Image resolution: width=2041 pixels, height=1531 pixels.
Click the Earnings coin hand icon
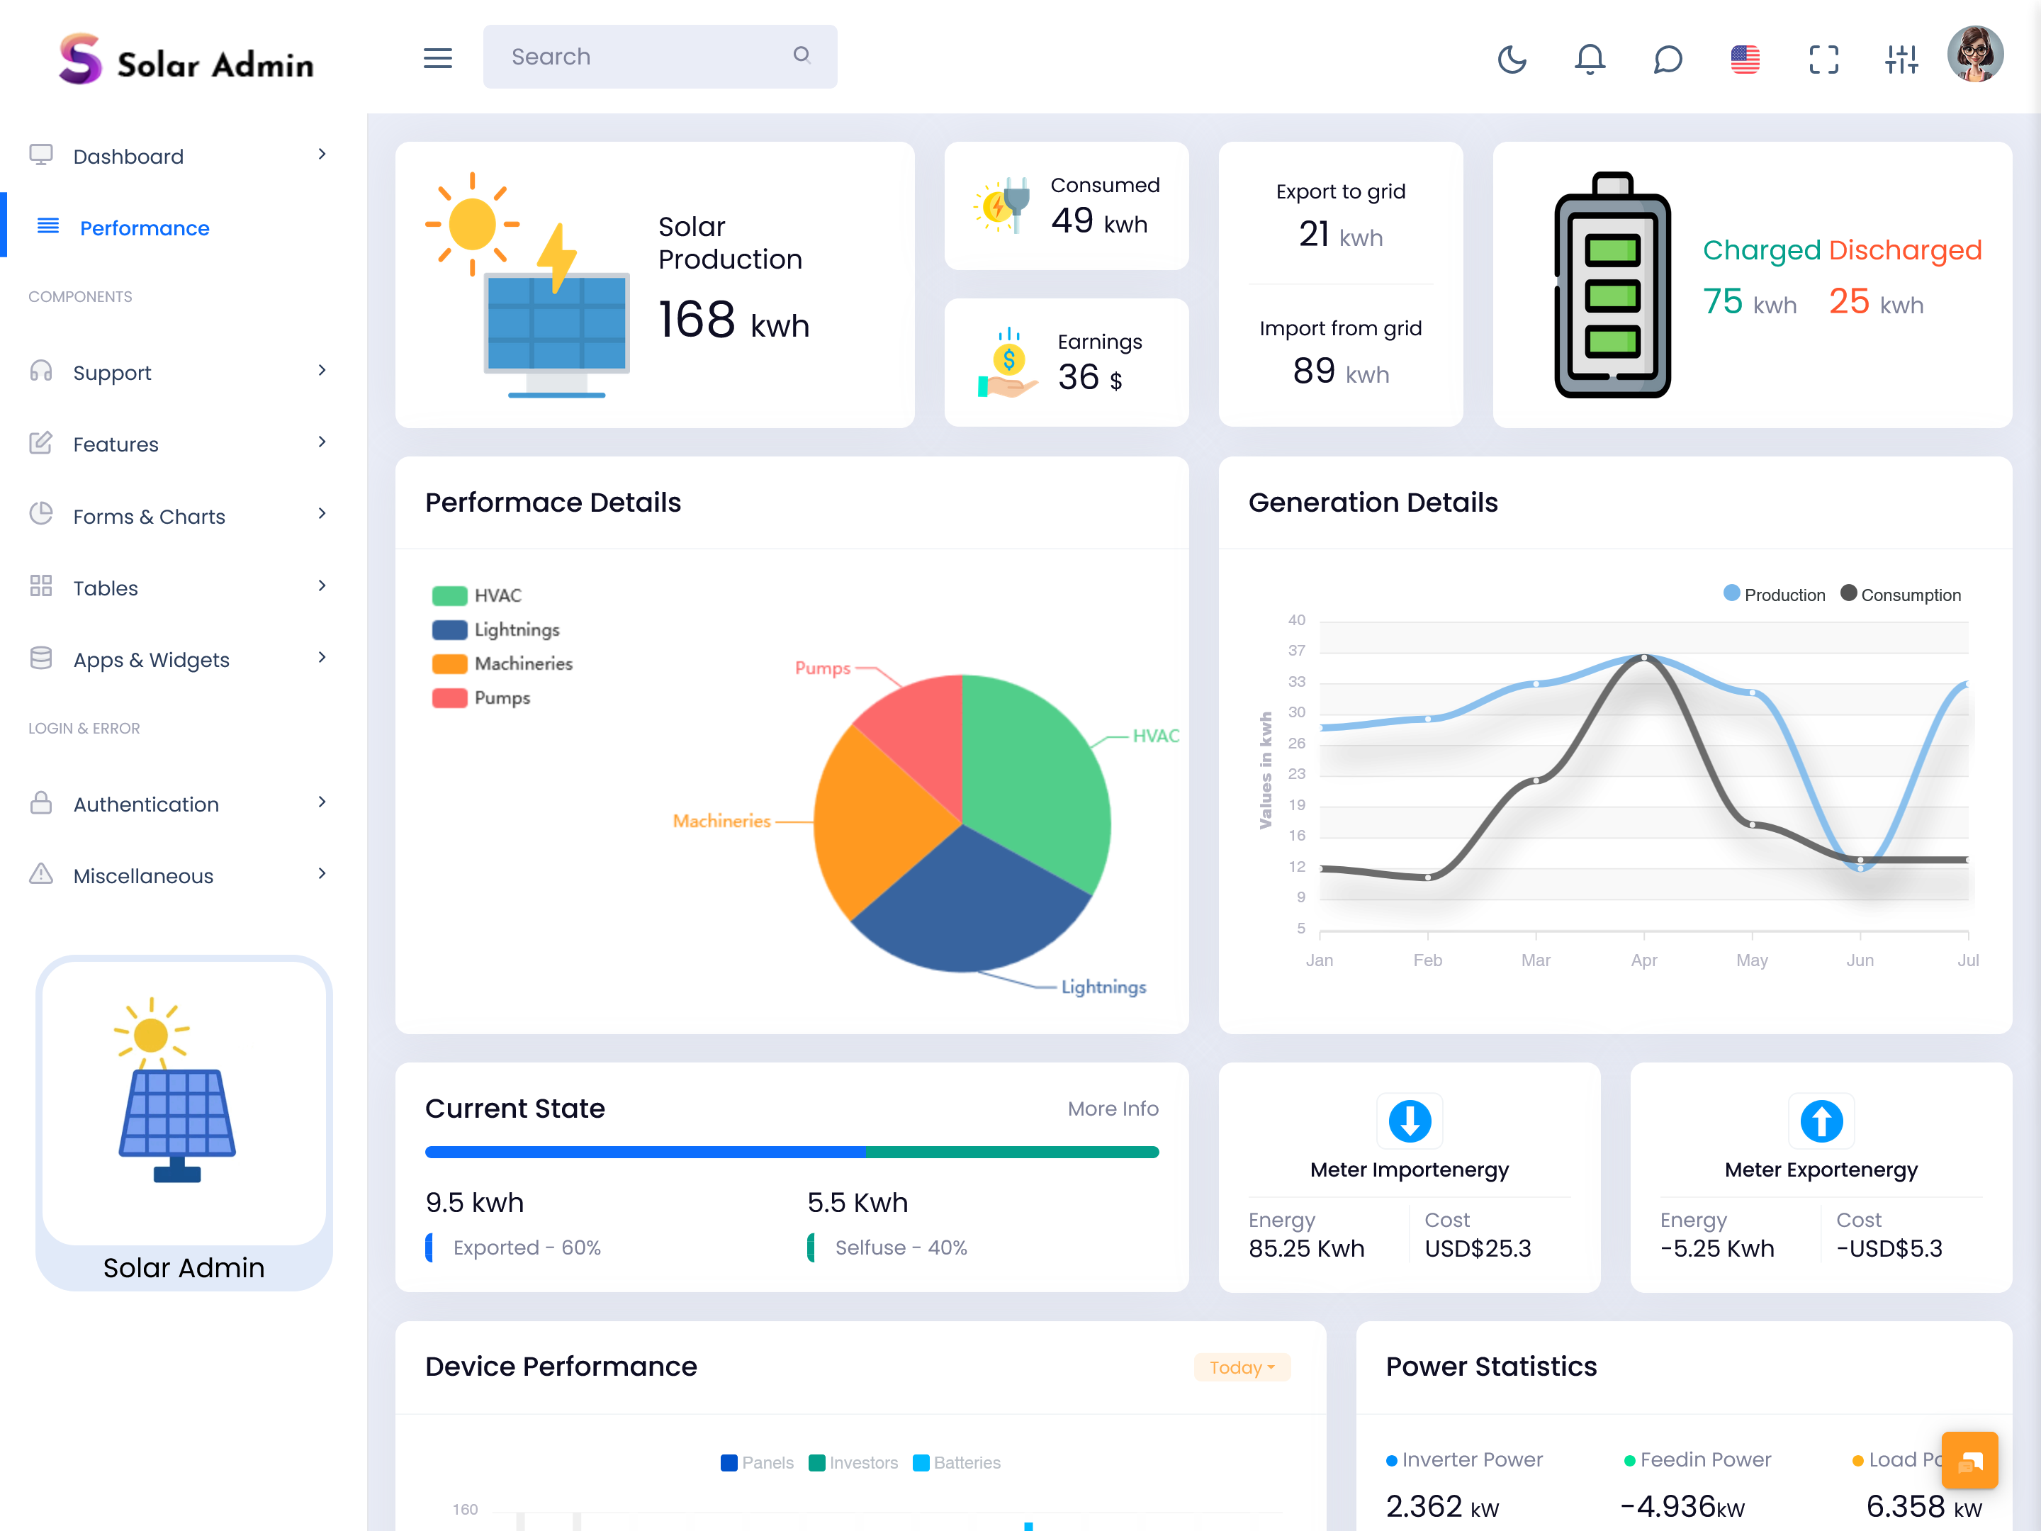1006,363
